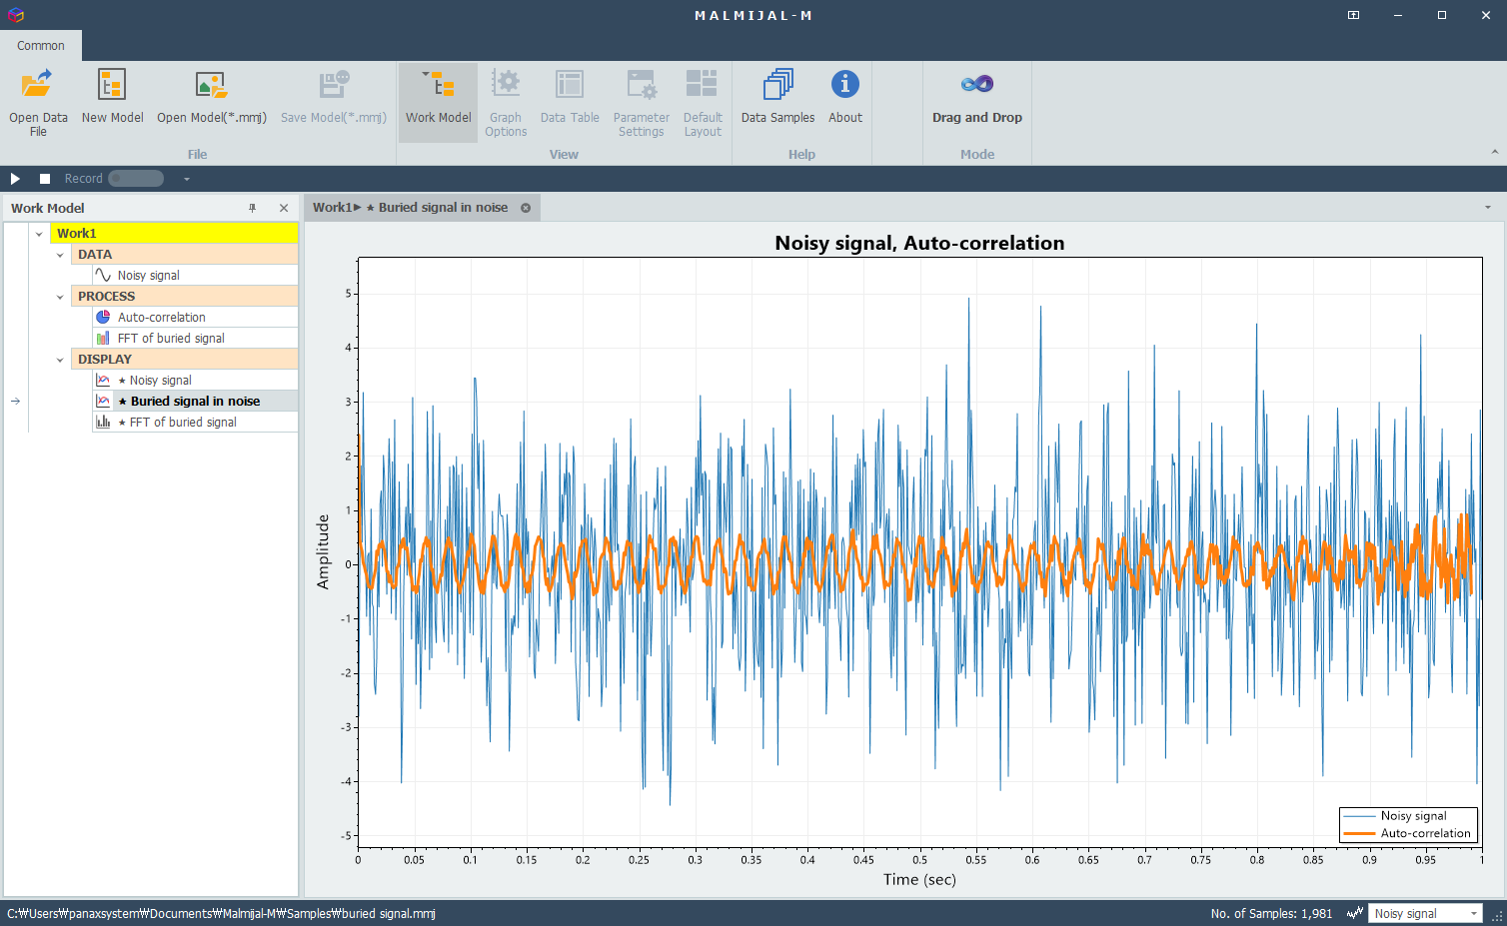1507x926 pixels.
Task: Click the FFT process chart icon
Action: coord(103,338)
